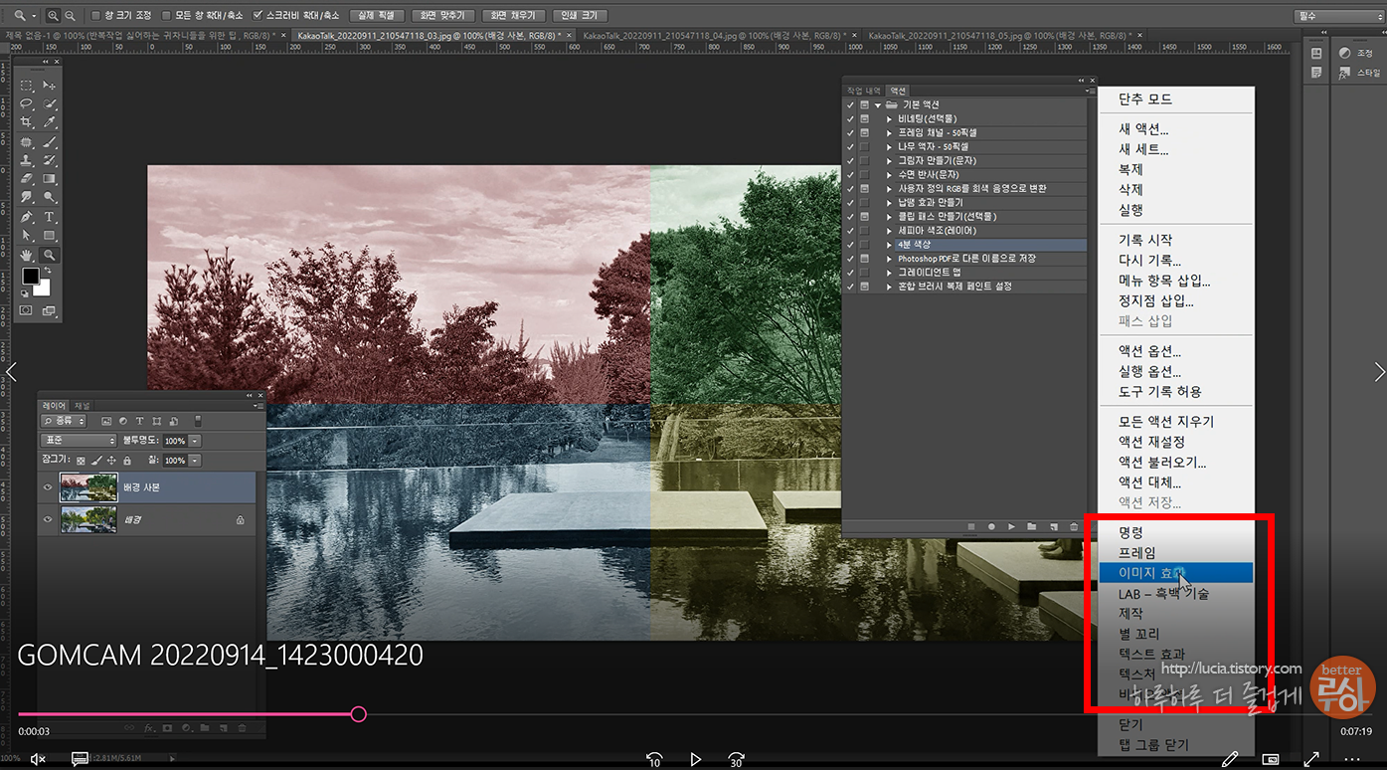The width and height of the screenshot is (1387, 770).
Task: Click the mute speaker icon in player
Action: (x=38, y=759)
